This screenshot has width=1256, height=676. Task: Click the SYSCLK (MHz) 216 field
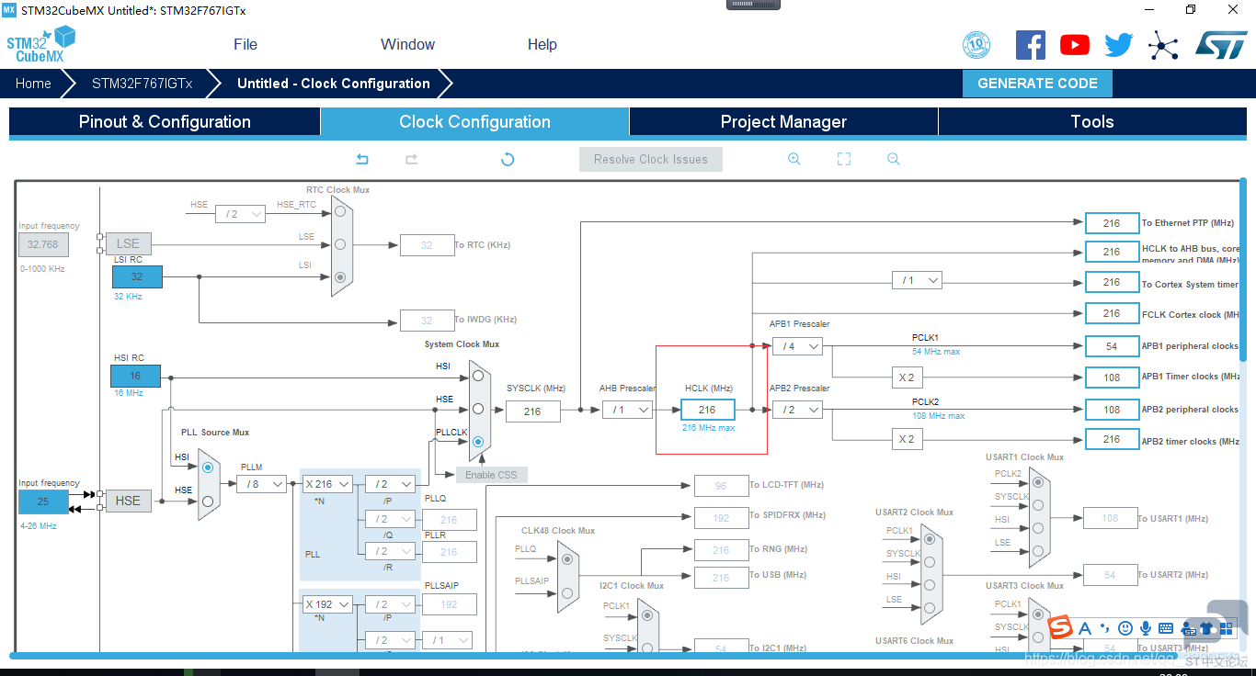pos(533,411)
